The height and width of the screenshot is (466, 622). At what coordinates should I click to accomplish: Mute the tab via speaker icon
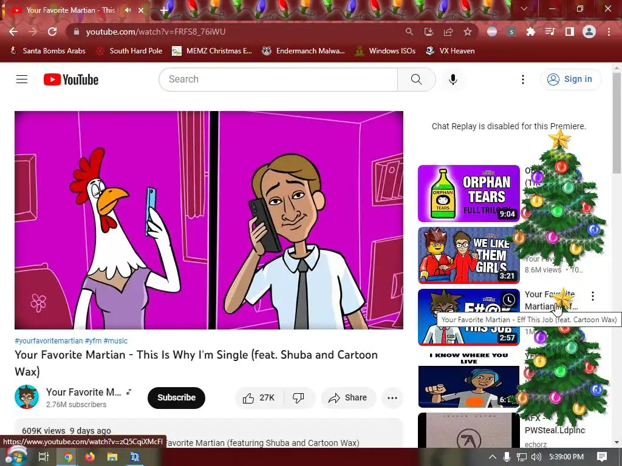128,10
